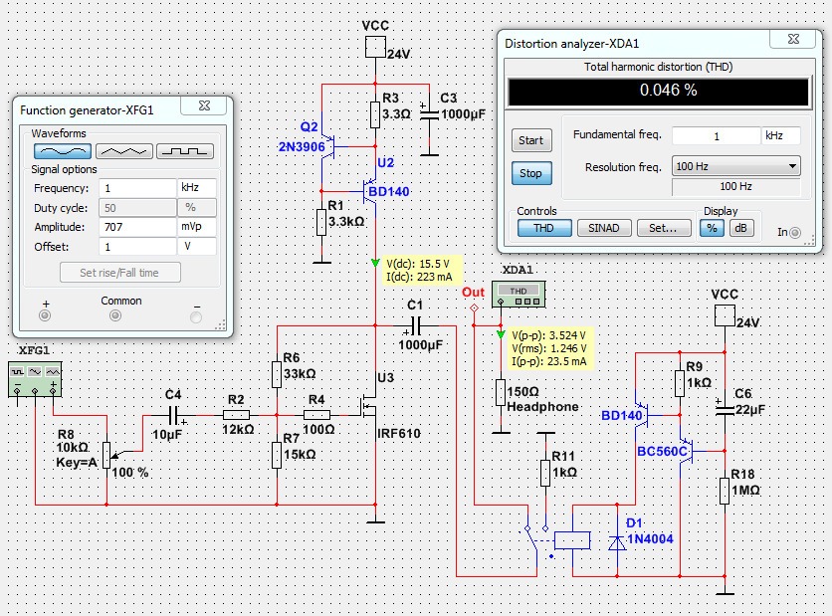Select the triangle waveform button
Image resolution: width=832 pixels, height=616 pixels.
[124, 151]
